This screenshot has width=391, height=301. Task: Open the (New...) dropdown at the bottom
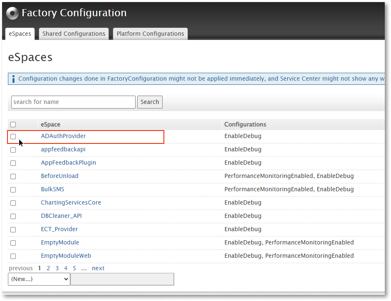pyautogui.click(x=39, y=279)
